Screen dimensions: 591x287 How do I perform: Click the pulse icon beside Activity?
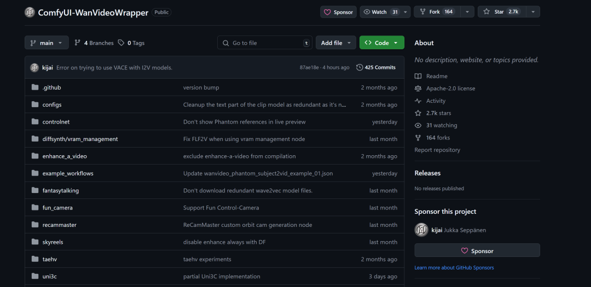click(x=418, y=101)
